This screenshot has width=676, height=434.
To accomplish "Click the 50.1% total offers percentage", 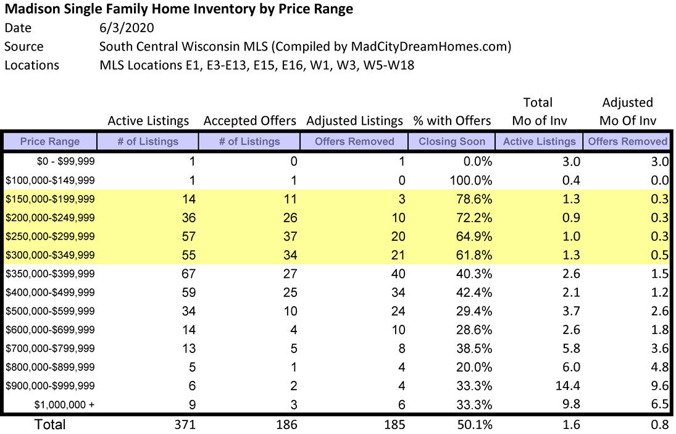I will pyautogui.click(x=474, y=425).
